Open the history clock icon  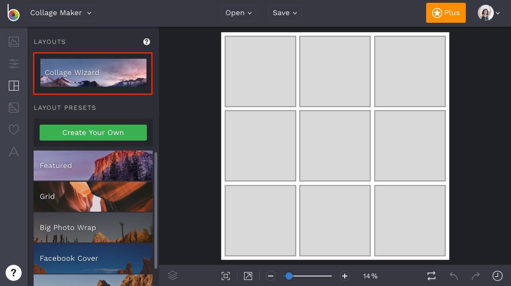[x=497, y=276]
